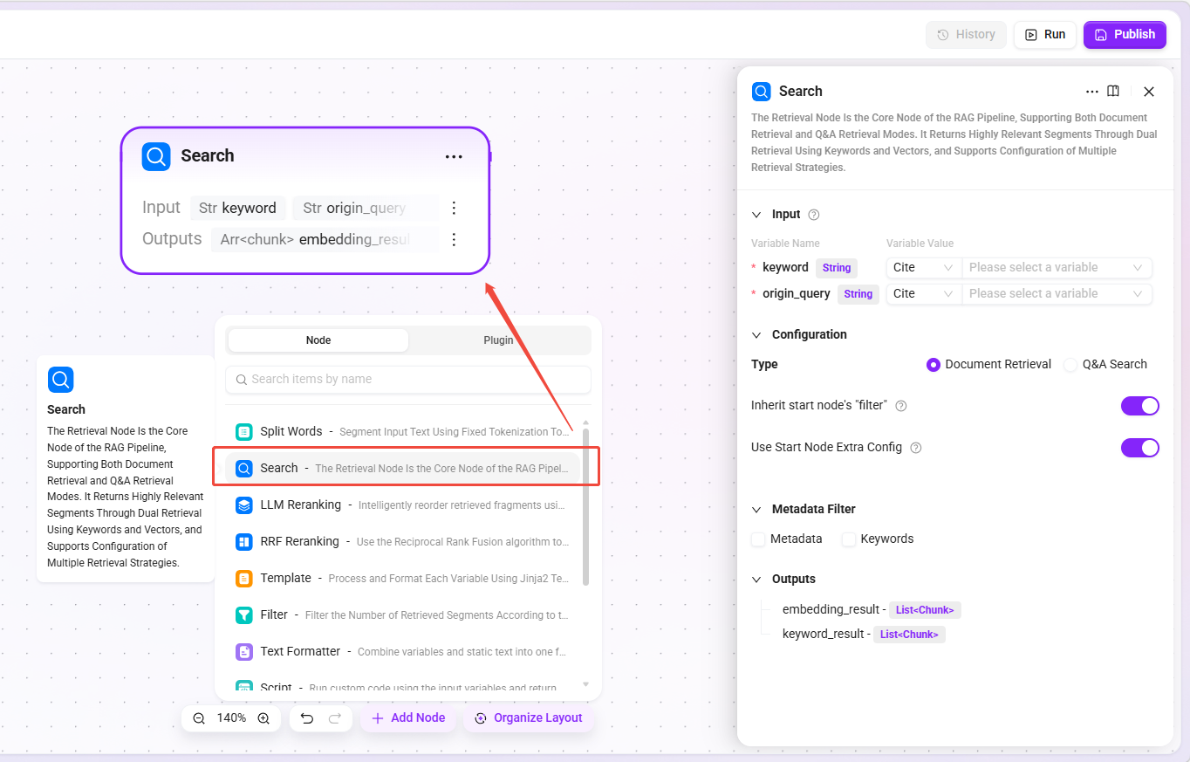
Task: Toggle Inherit start node's filter switch
Action: click(1140, 406)
